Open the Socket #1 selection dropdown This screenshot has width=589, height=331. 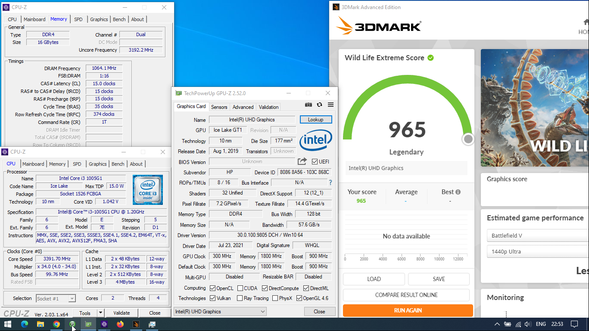[56, 298]
